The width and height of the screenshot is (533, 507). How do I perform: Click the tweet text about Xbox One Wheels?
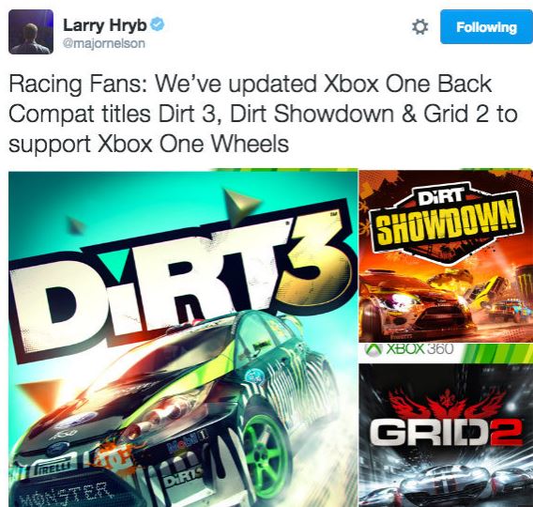(x=263, y=114)
